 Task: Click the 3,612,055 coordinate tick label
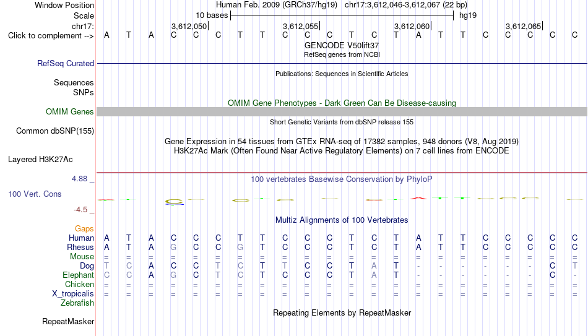tap(300, 26)
